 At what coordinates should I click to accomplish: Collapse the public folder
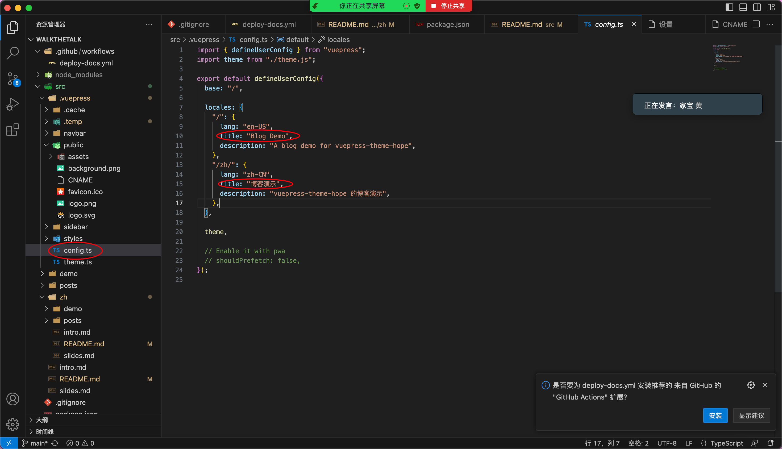[47, 145]
